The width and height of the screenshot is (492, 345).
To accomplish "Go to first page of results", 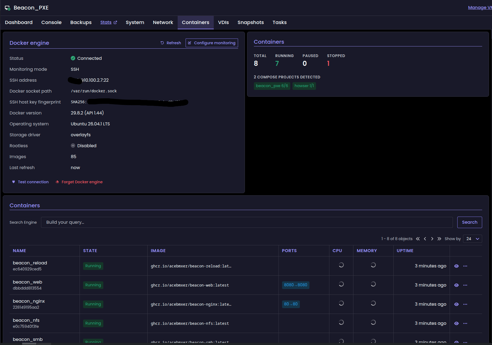I will [x=418, y=239].
